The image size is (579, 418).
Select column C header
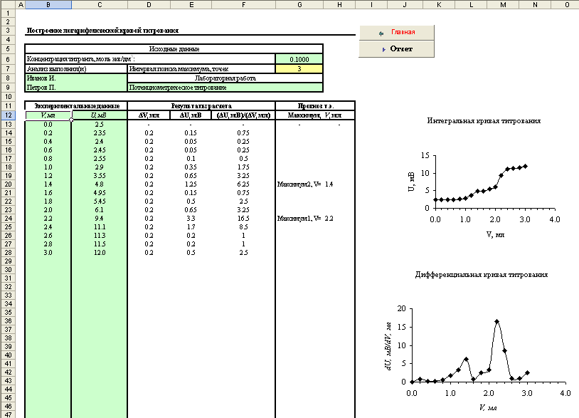click(100, 4)
